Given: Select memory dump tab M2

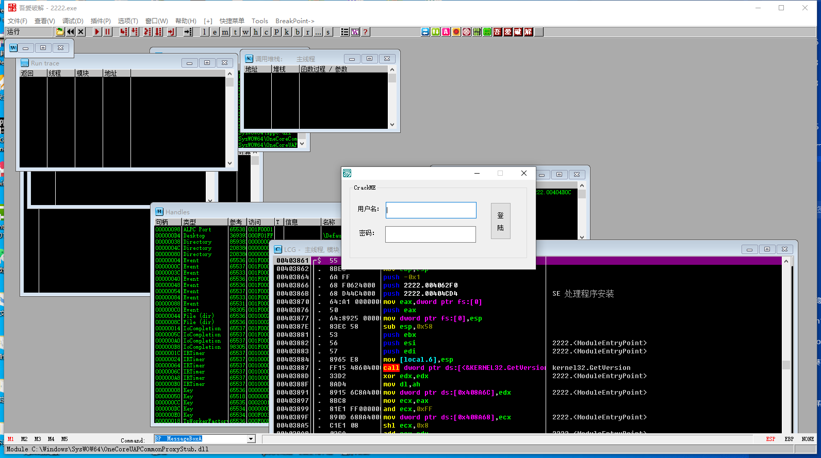Looking at the screenshot, I should pyautogui.click(x=24, y=439).
